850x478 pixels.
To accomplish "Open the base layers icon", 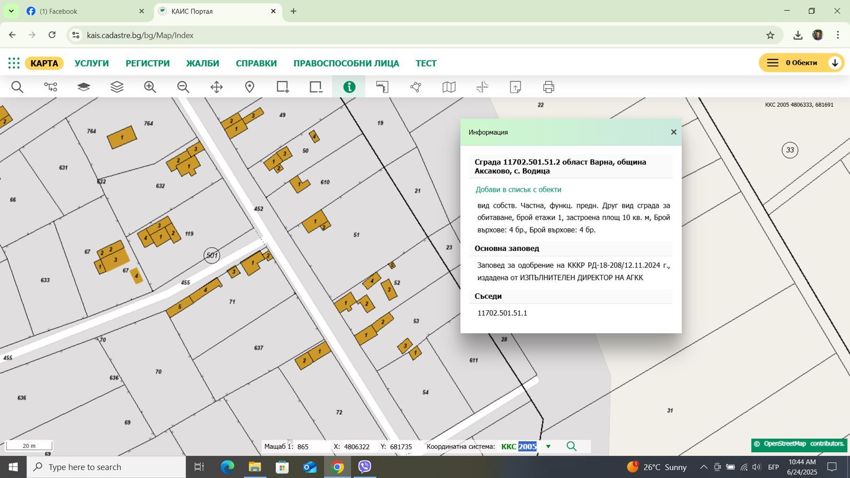I will pos(84,87).
